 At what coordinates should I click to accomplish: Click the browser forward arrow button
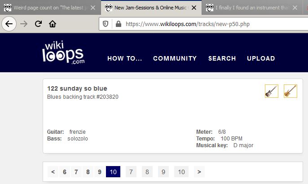(24, 24)
